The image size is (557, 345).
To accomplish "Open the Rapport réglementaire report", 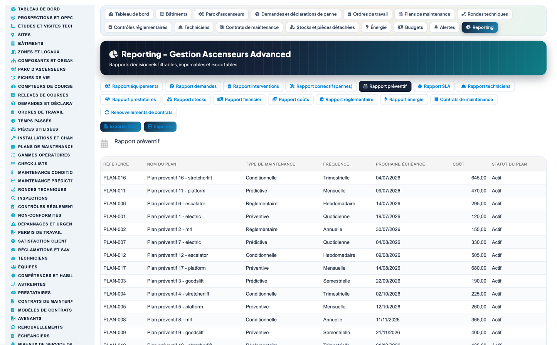I will coord(347,100).
